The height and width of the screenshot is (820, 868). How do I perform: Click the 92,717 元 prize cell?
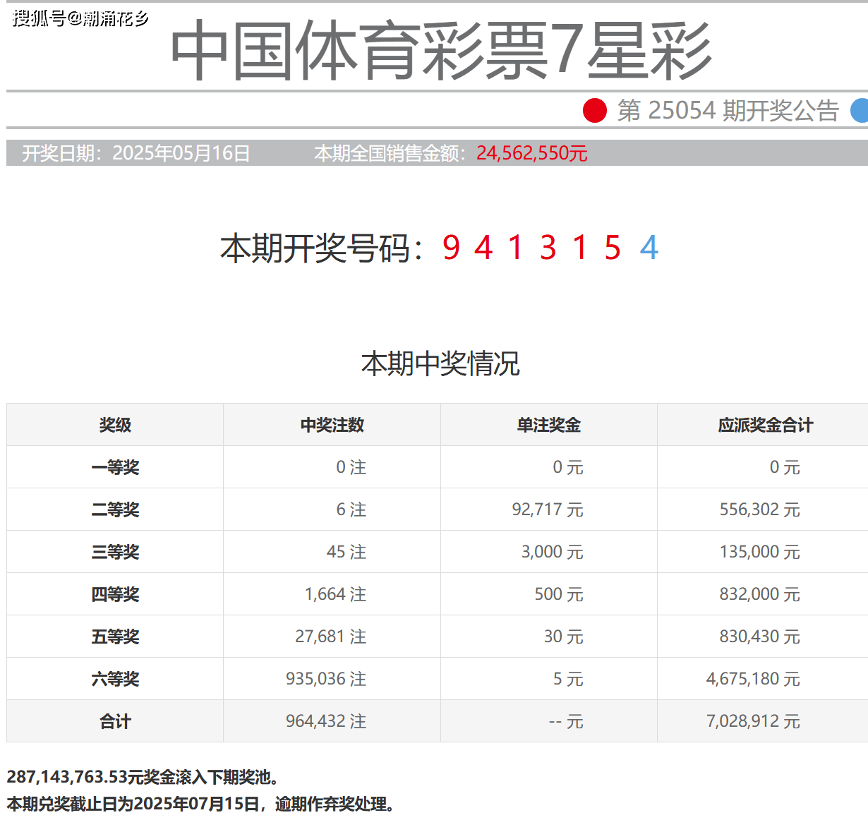point(548,510)
